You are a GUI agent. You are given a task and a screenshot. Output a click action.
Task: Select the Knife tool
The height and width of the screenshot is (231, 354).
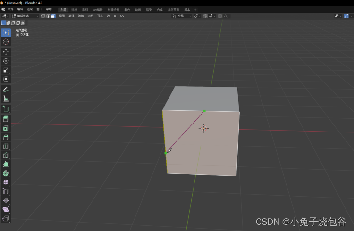(6, 155)
